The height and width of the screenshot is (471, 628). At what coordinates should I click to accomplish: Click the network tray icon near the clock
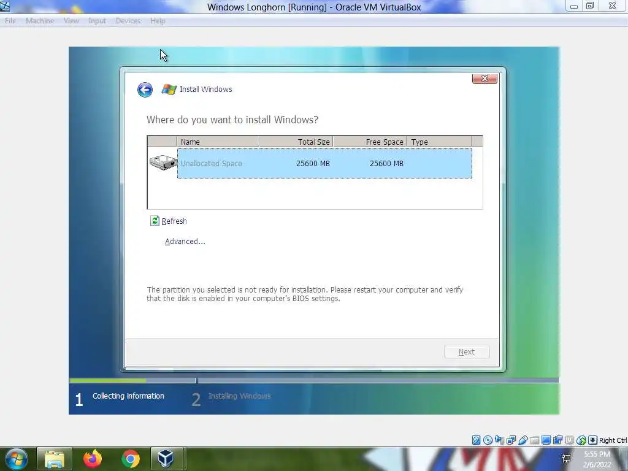click(x=566, y=459)
